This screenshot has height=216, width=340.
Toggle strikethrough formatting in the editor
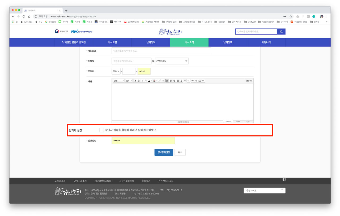[146, 81]
